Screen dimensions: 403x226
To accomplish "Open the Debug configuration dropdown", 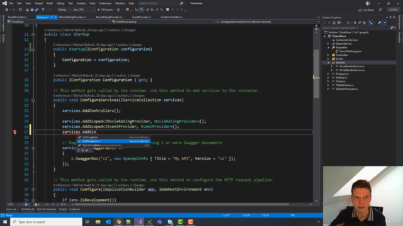I will [x=64, y=10].
